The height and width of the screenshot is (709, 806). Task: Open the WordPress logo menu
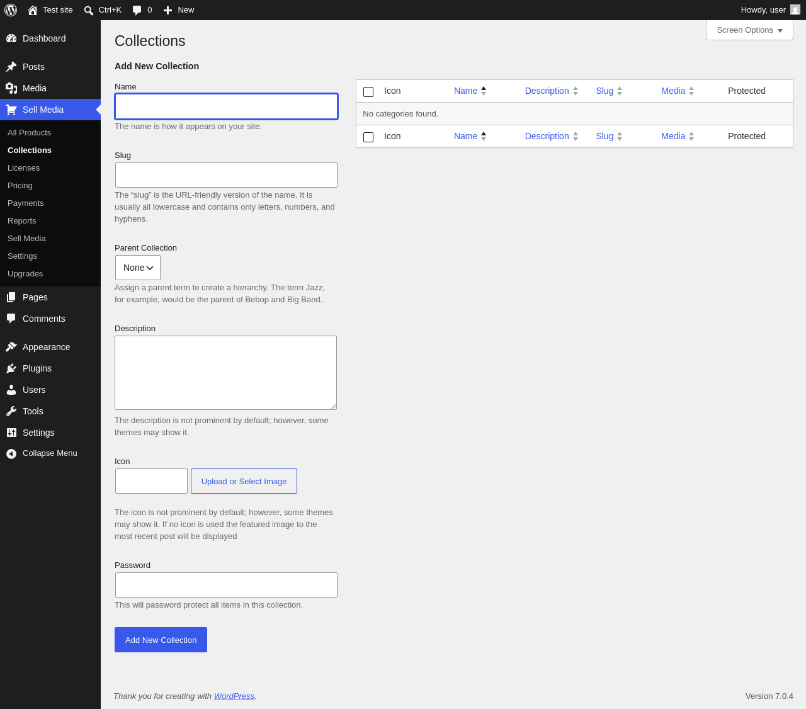(x=11, y=10)
